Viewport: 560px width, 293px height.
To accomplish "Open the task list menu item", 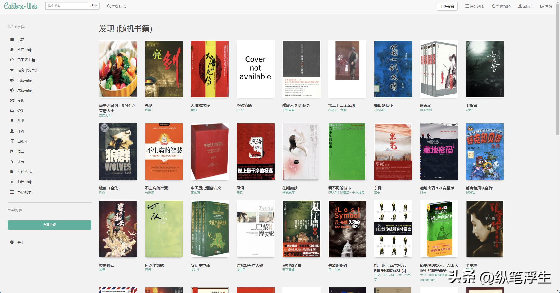I will 474,6.
